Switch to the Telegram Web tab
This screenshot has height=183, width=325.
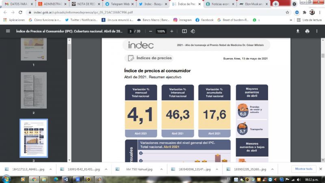click(x=119, y=4)
